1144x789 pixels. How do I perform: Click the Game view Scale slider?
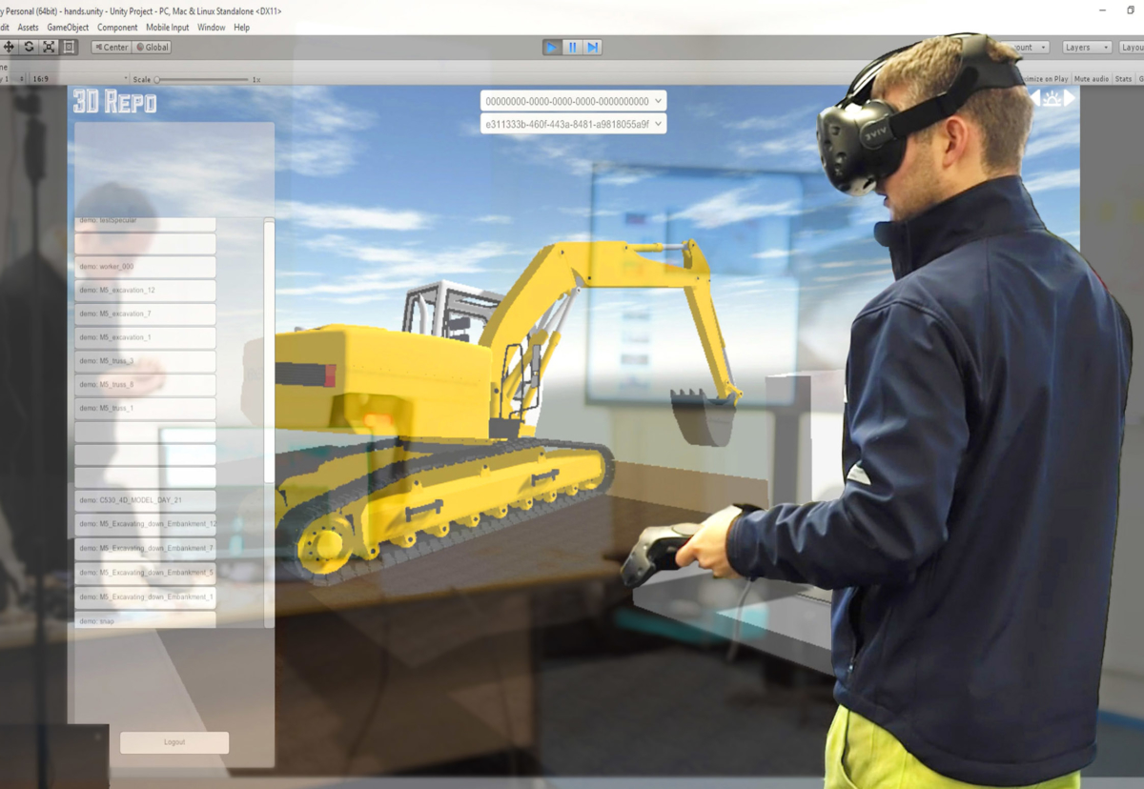click(202, 80)
